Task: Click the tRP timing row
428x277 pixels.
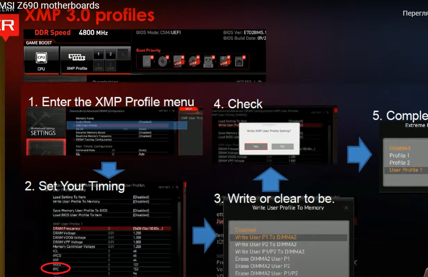Action: pyautogui.click(x=113, y=260)
